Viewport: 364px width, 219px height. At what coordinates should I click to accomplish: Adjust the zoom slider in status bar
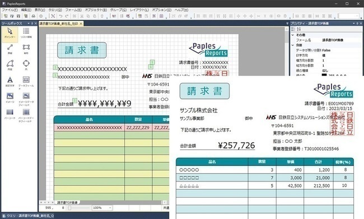click(69, 208)
